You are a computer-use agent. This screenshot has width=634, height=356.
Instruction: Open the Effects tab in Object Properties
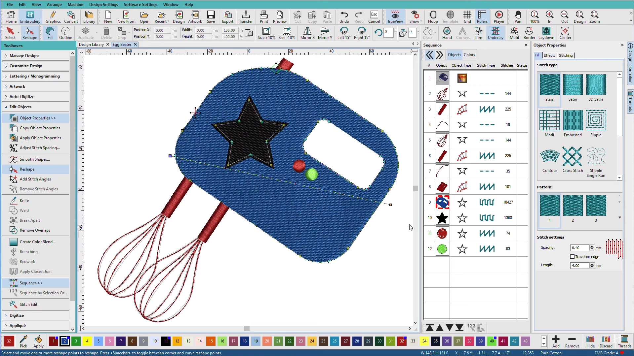[549, 55]
